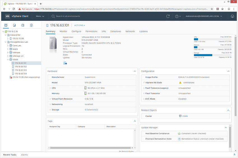This screenshot has width=238, height=158.
Task: Expand the bottom Recent Tasks panel
Action: pyautogui.click(x=234, y=155)
